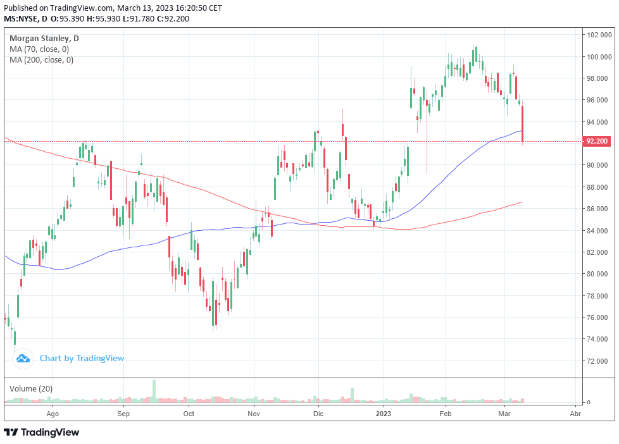Screen dimensions: 619x444
Task: Click the 'Oct' month label on time axis
Action: [x=189, y=414]
